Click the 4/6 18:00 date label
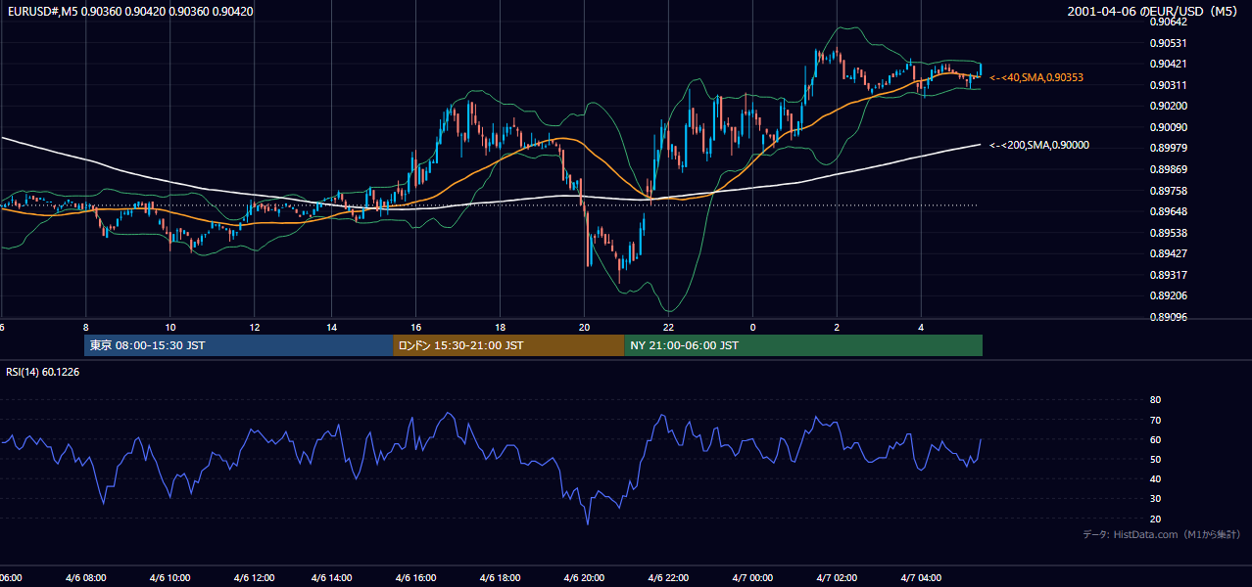1252x587 pixels. 501,577
